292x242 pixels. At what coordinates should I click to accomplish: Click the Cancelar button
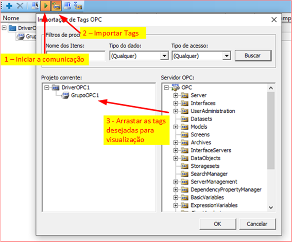257,224
